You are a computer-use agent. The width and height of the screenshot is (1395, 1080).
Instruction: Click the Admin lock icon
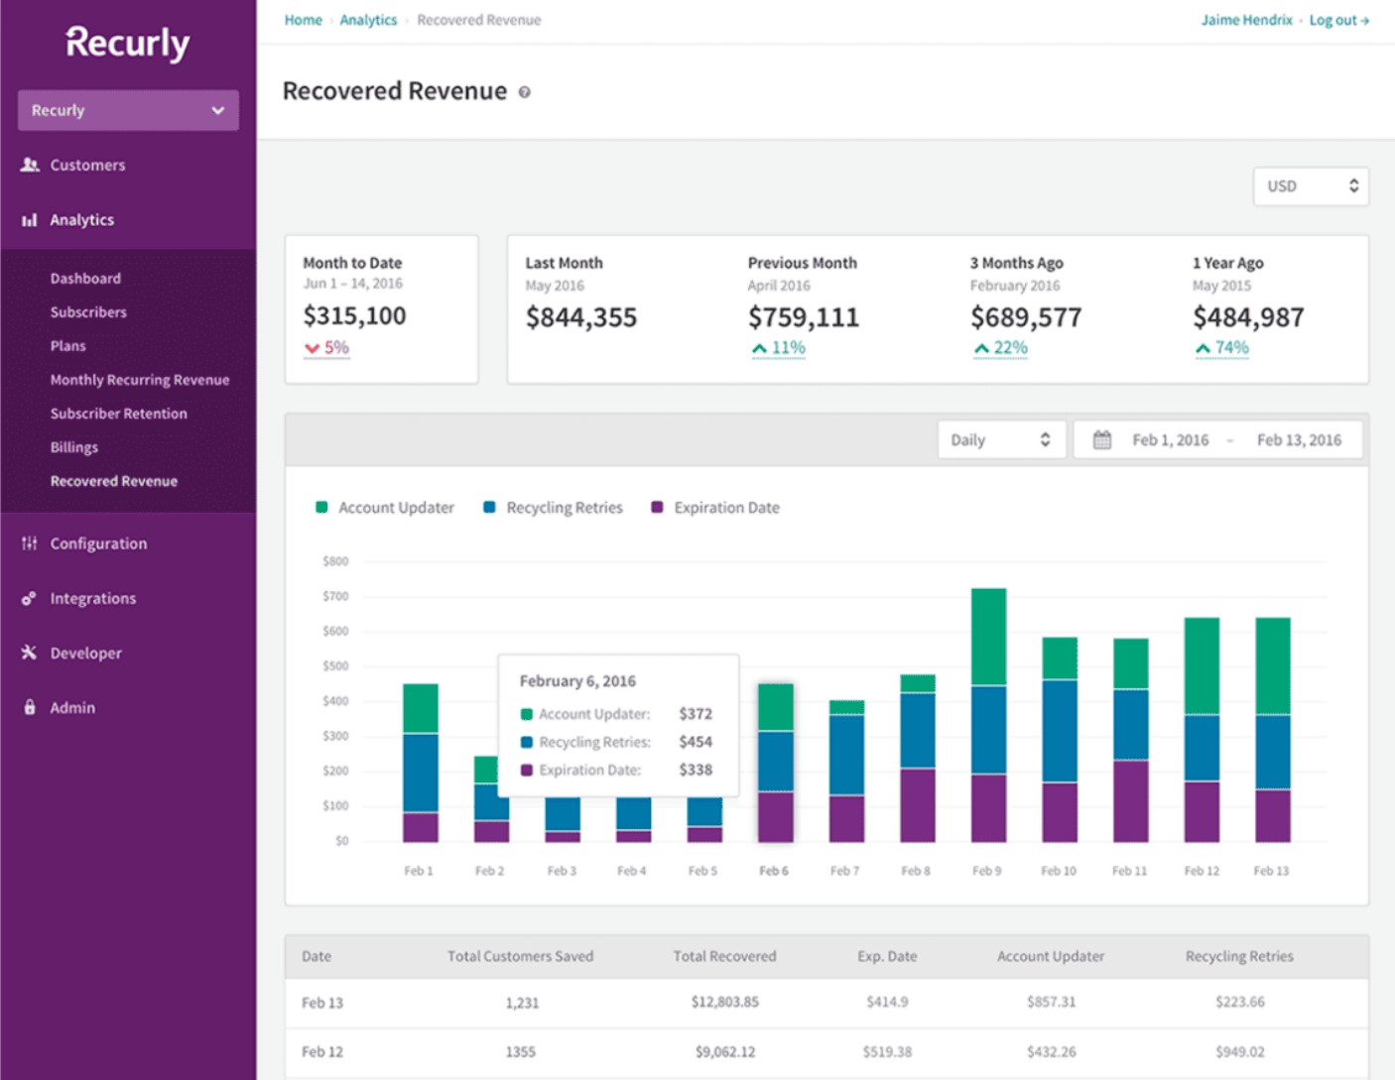pos(30,707)
